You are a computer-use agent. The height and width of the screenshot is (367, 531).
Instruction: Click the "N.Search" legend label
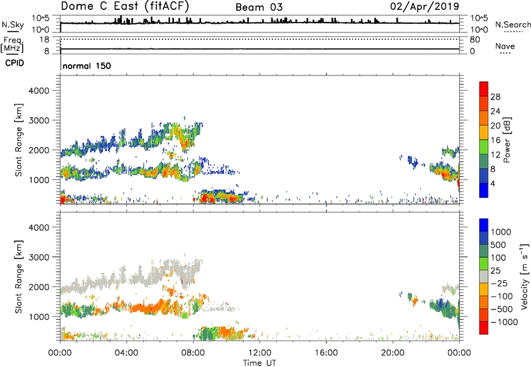pyautogui.click(x=512, y=25)
